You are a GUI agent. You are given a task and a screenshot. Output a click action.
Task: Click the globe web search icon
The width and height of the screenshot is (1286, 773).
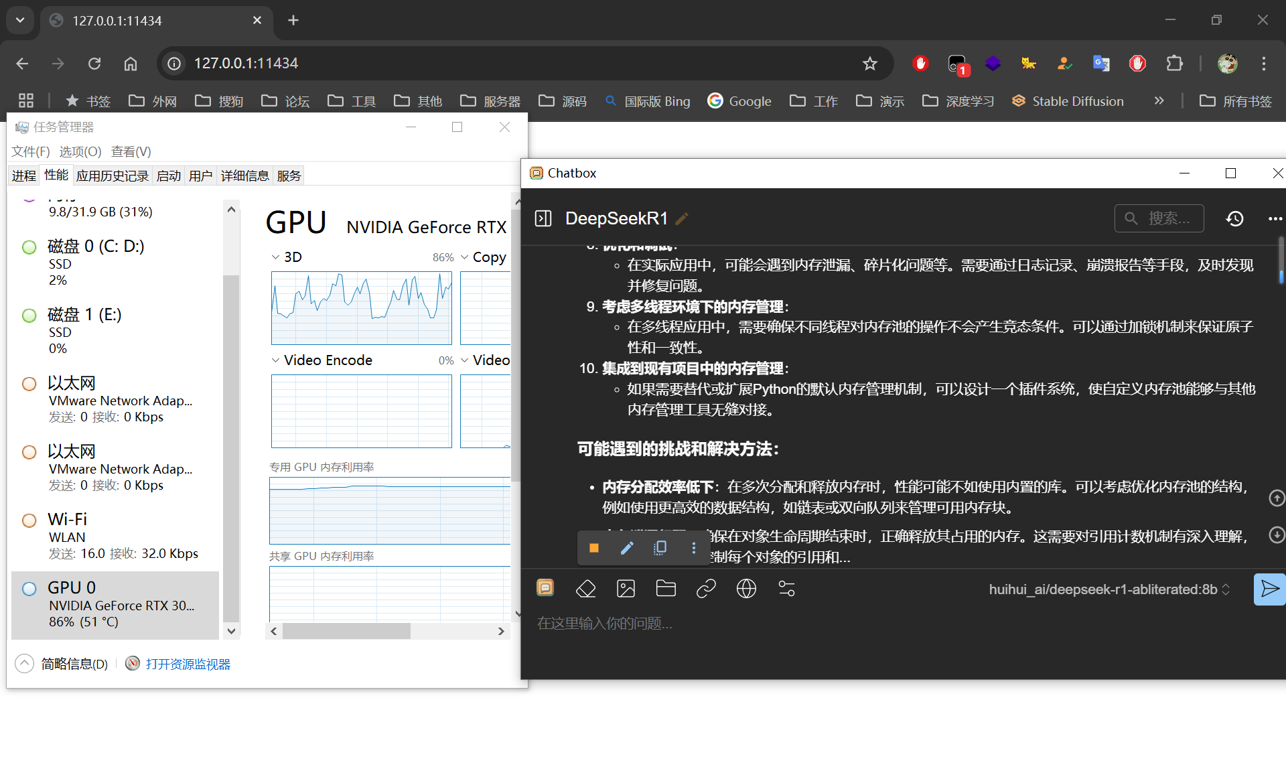coord(746,589)
